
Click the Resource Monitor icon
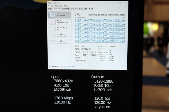pyautogui.click(x=62, y=67)
